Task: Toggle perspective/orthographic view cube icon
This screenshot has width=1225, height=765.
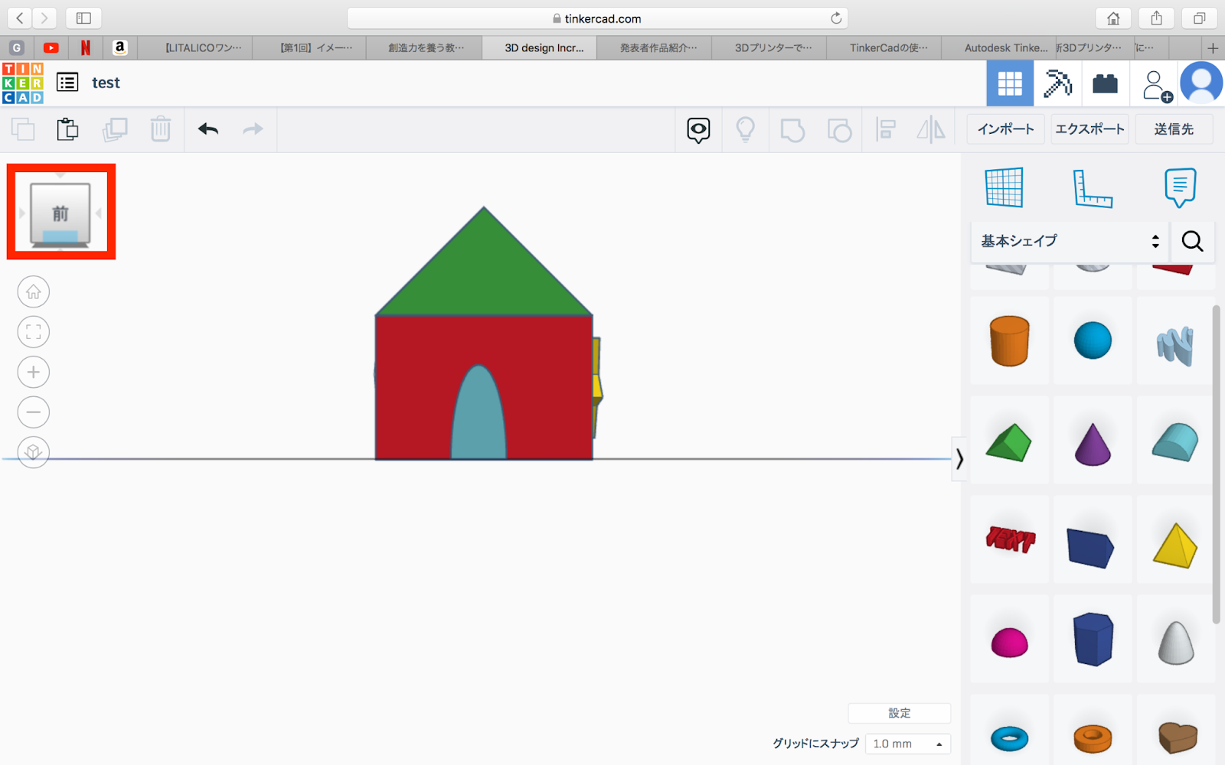Action: [34, 452]
